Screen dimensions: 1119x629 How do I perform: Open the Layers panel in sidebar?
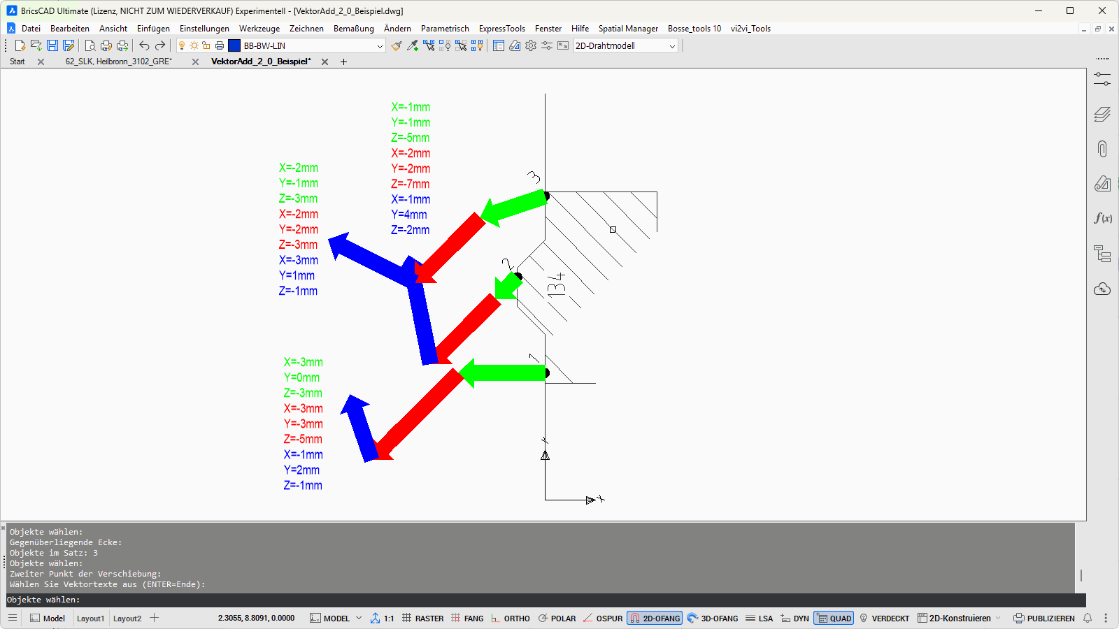[1102, 114]
